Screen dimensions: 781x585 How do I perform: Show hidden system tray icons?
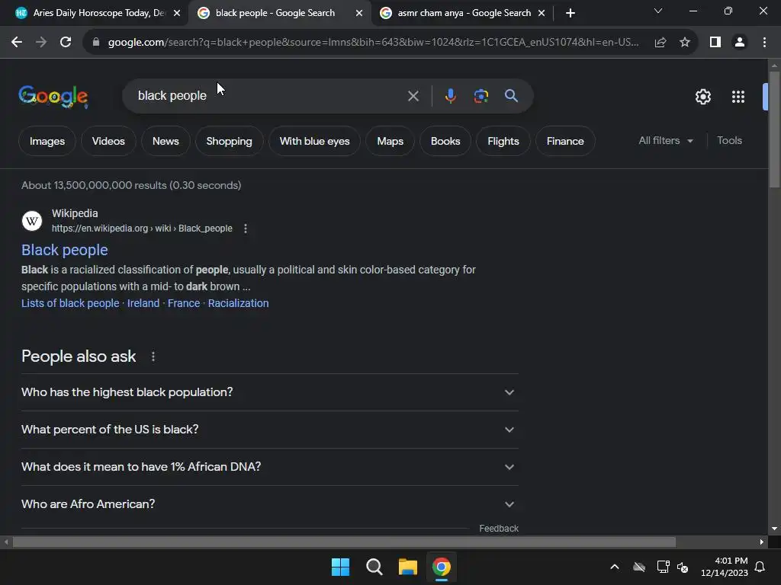615,567
